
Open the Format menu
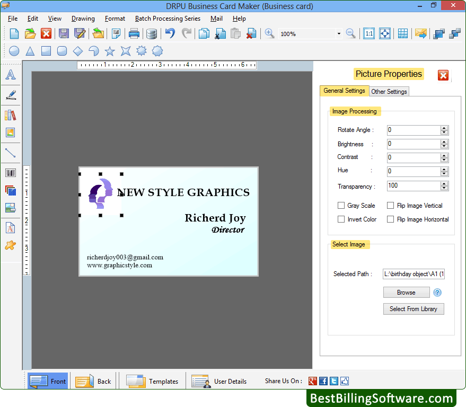point(115,19)
